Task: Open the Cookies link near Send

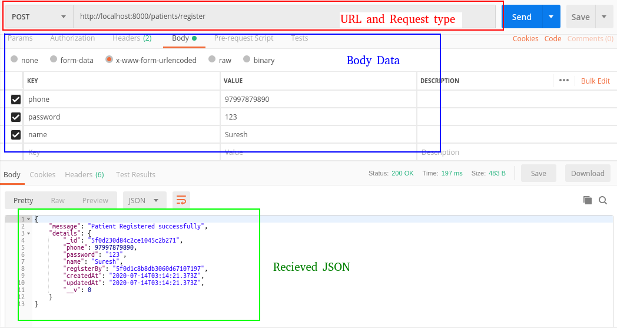Action: click(525, 39)
